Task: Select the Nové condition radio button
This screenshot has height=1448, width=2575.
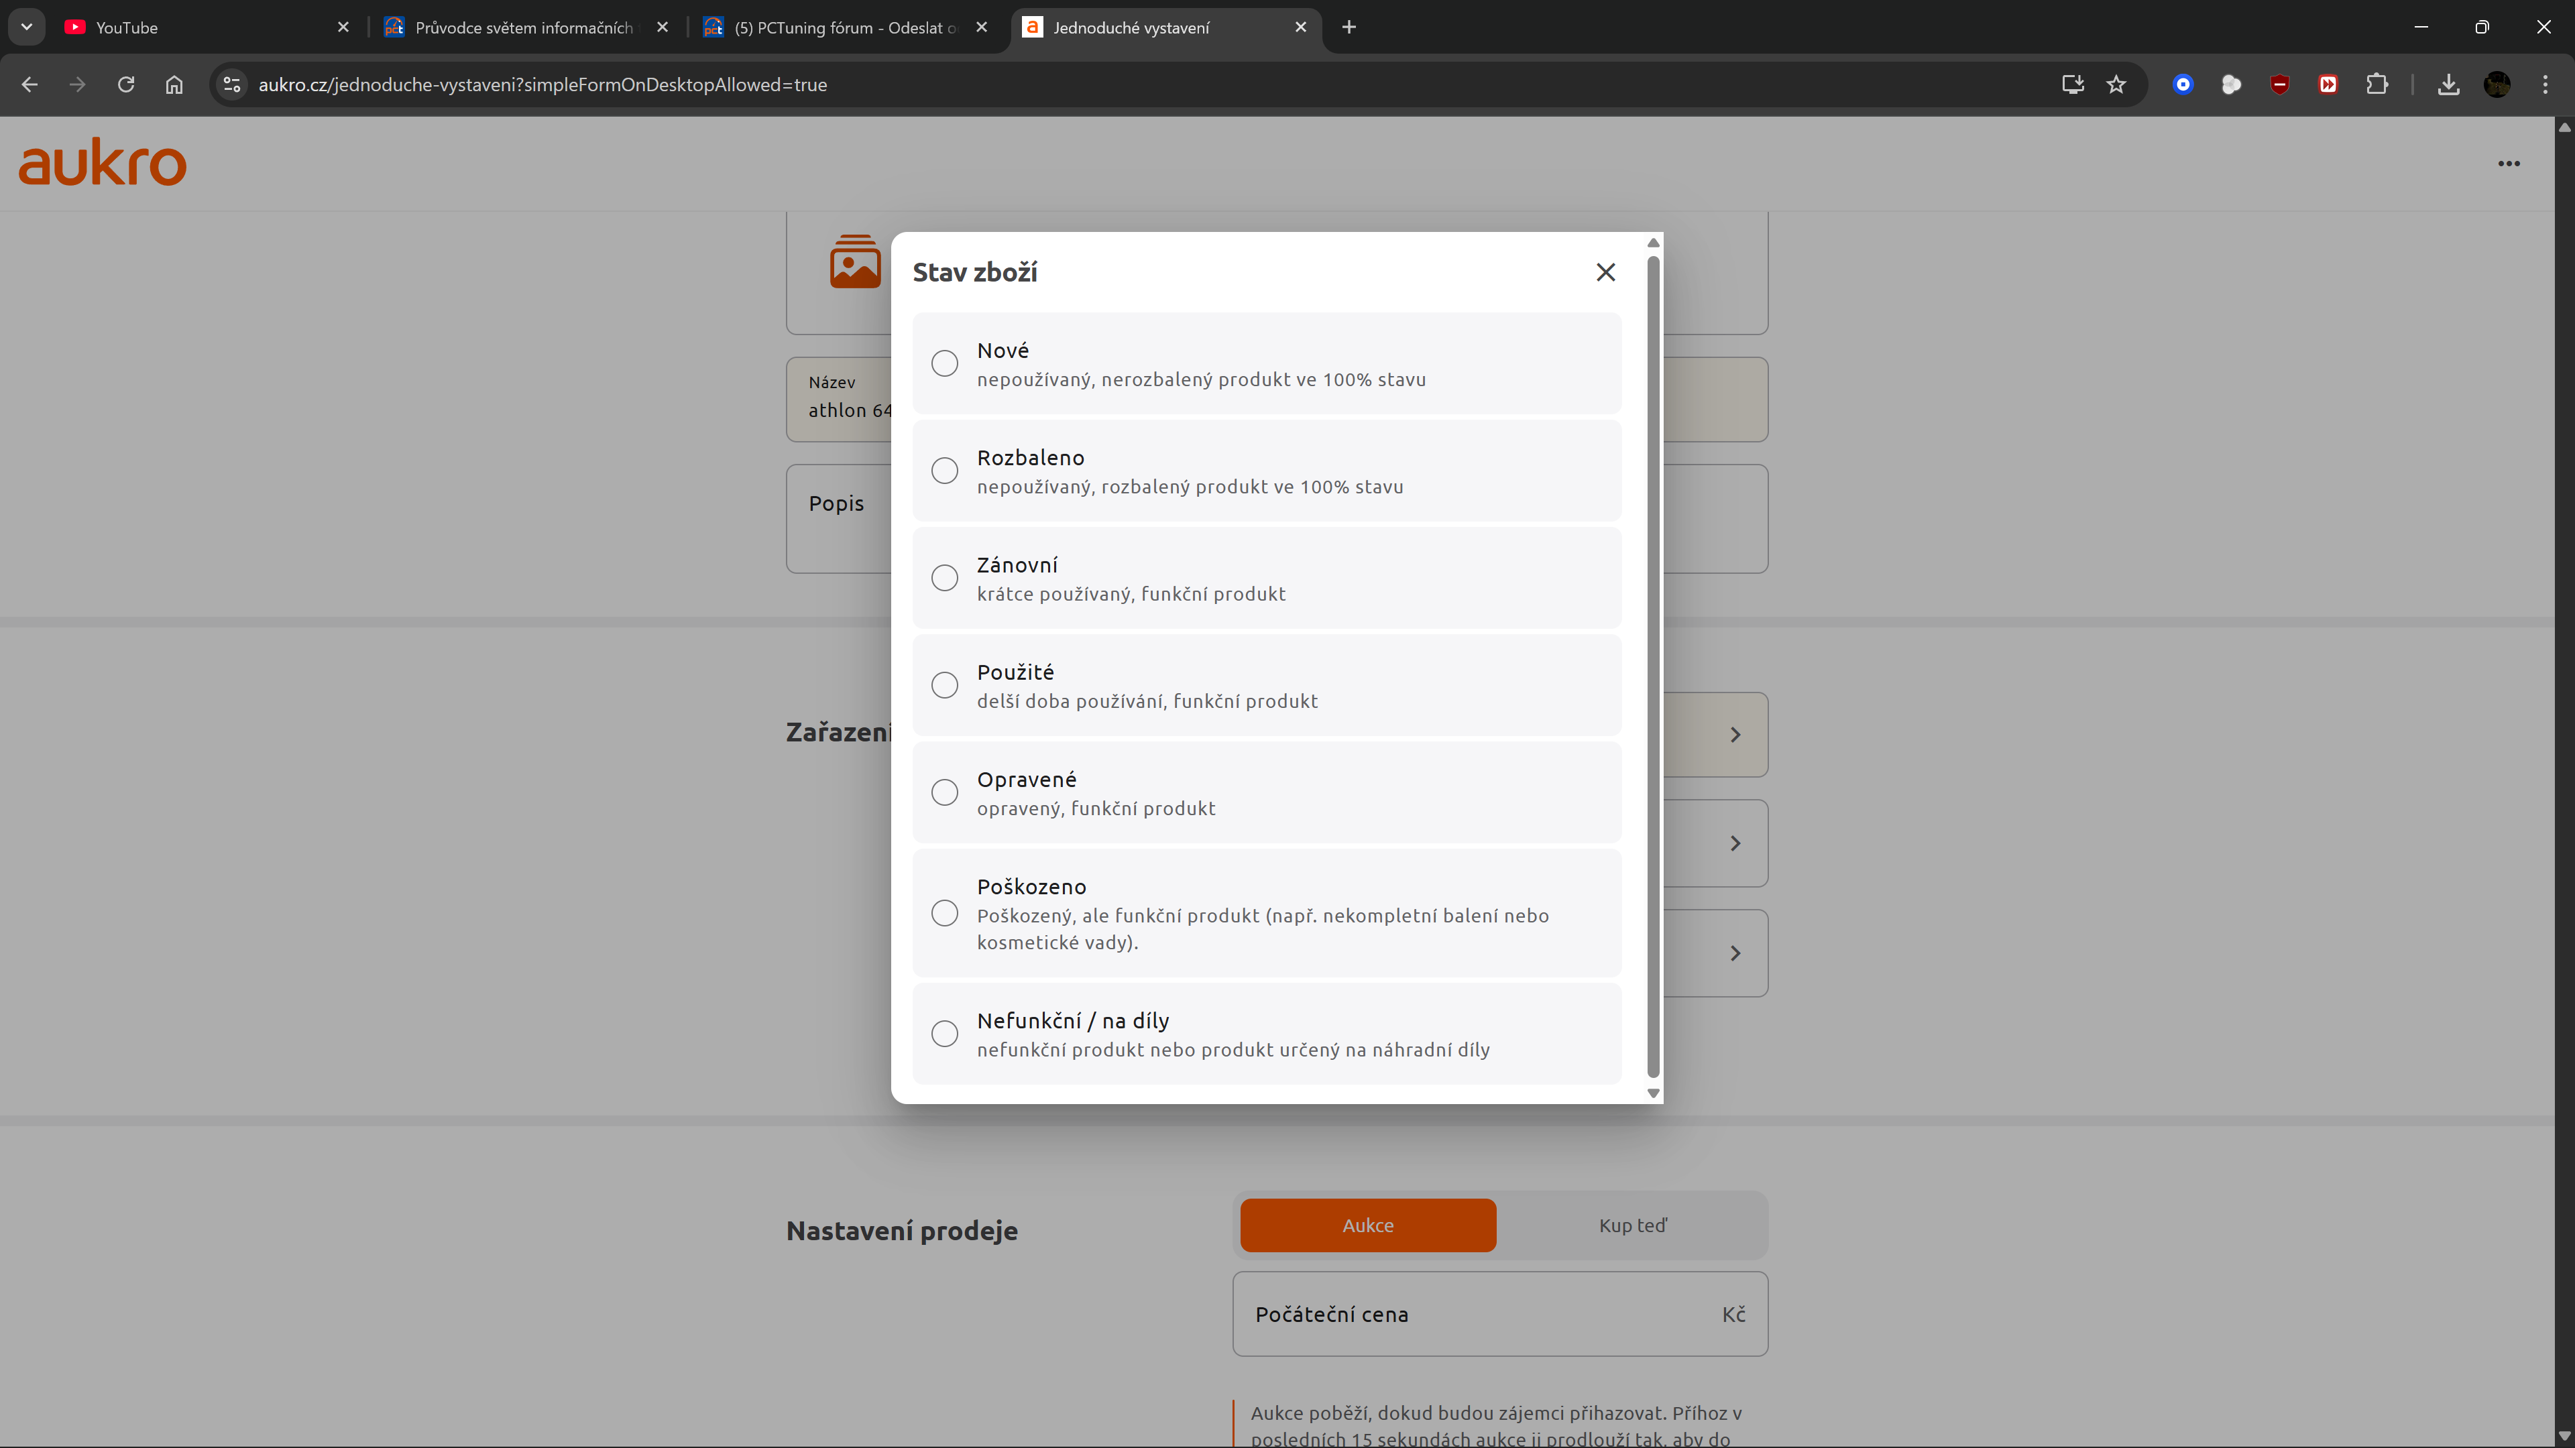Action: click(x=943, y=363)
